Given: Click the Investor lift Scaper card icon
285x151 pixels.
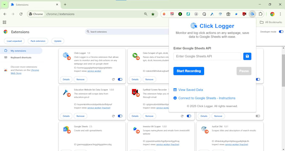Looking at the screenshot, I should point(135,129).
